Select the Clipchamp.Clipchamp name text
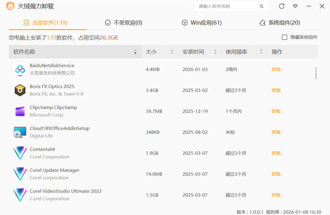The image size is (330, 215). pyautogui.click(x=53, y=107)
